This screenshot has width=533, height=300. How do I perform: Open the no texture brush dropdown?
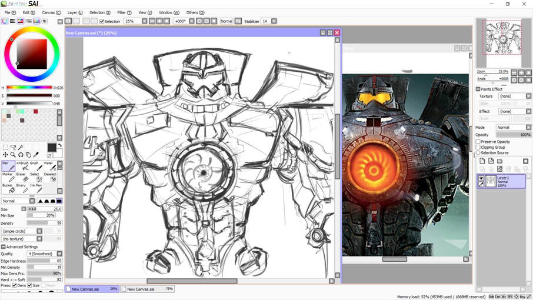tap(39, 239)
